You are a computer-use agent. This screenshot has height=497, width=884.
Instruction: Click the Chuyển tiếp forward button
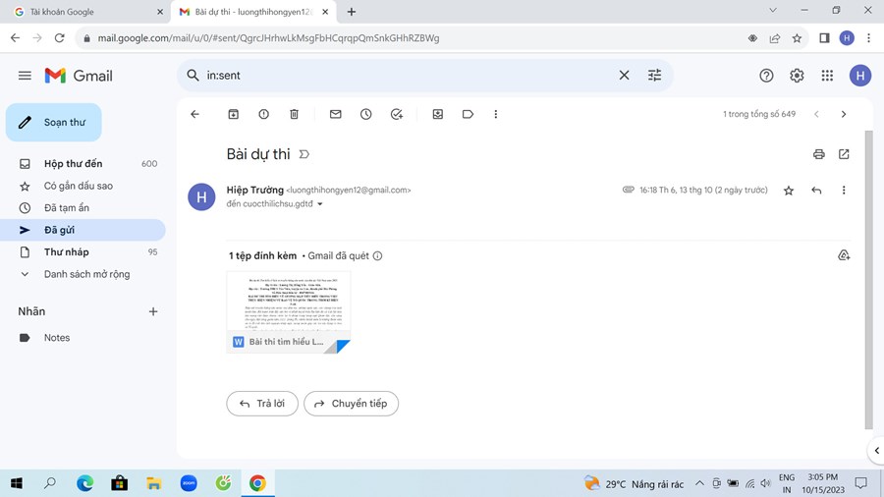tap(351, 404)
